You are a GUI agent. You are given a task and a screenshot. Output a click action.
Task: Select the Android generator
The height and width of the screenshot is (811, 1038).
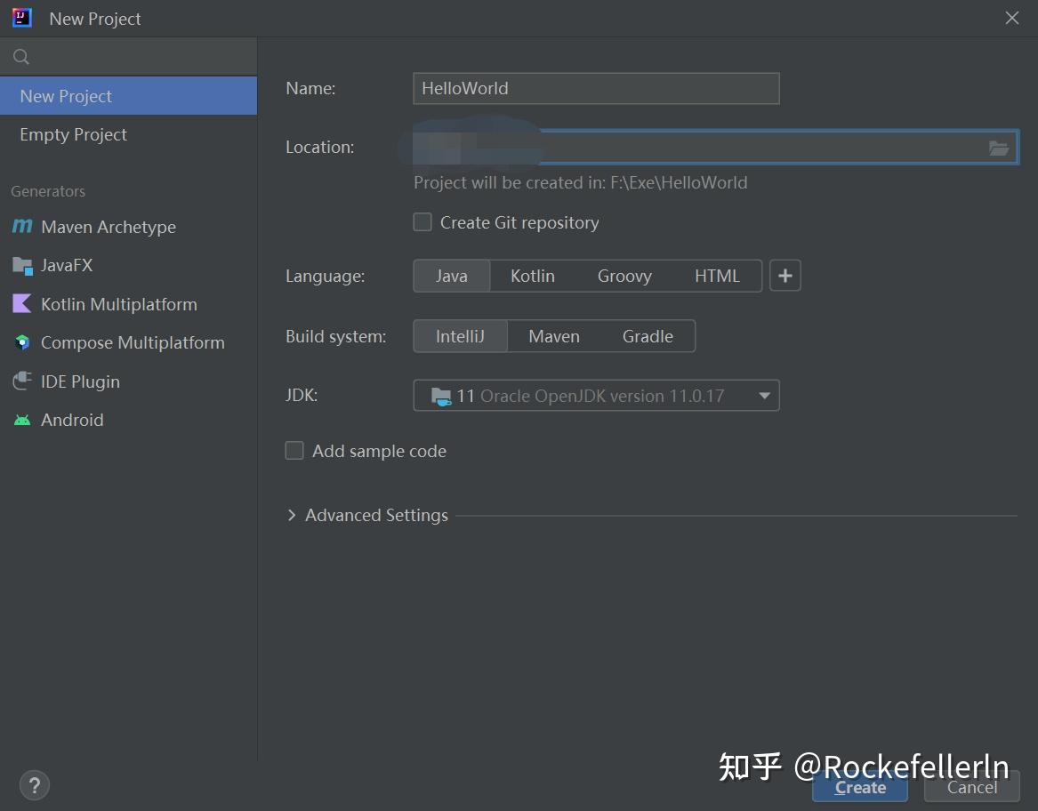(x=72, y=419)
